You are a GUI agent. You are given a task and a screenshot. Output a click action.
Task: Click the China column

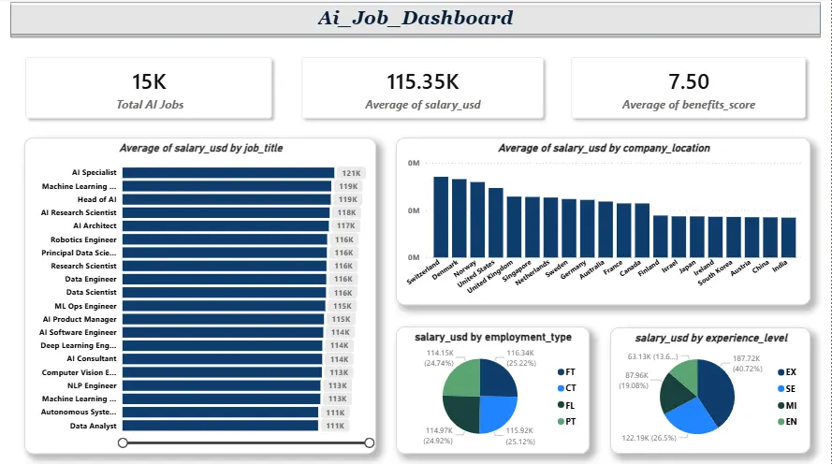pyautogui.click(x=770, y=237)
